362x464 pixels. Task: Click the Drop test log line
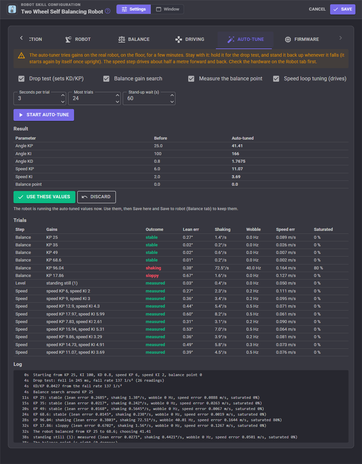[99, 380]
